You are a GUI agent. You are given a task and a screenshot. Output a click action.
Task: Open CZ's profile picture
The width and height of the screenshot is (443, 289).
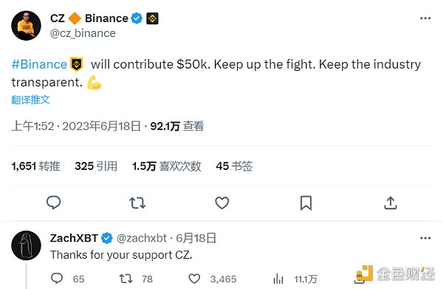pos(26,26)
